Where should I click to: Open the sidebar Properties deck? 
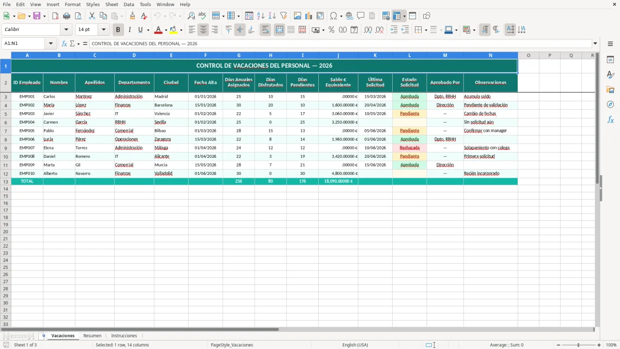click(610, 60)
